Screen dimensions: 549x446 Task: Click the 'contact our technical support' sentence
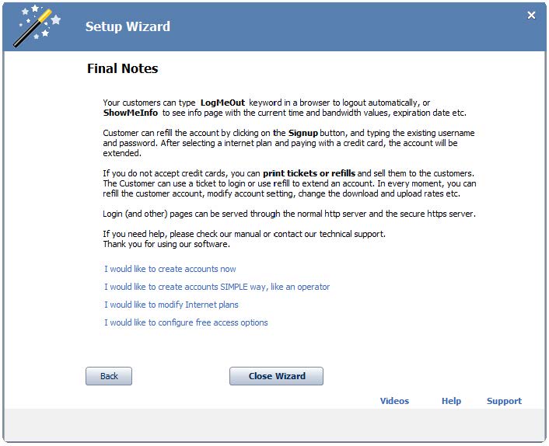pos(244,234)
